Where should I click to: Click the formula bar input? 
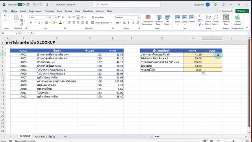[x=141, y=33]
